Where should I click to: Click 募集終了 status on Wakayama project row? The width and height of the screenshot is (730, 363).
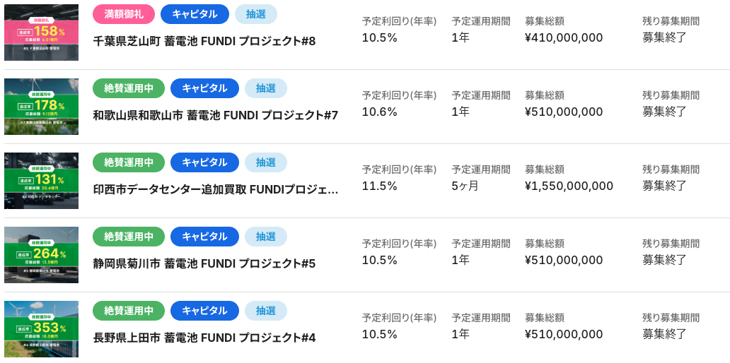tap(664, 112)
